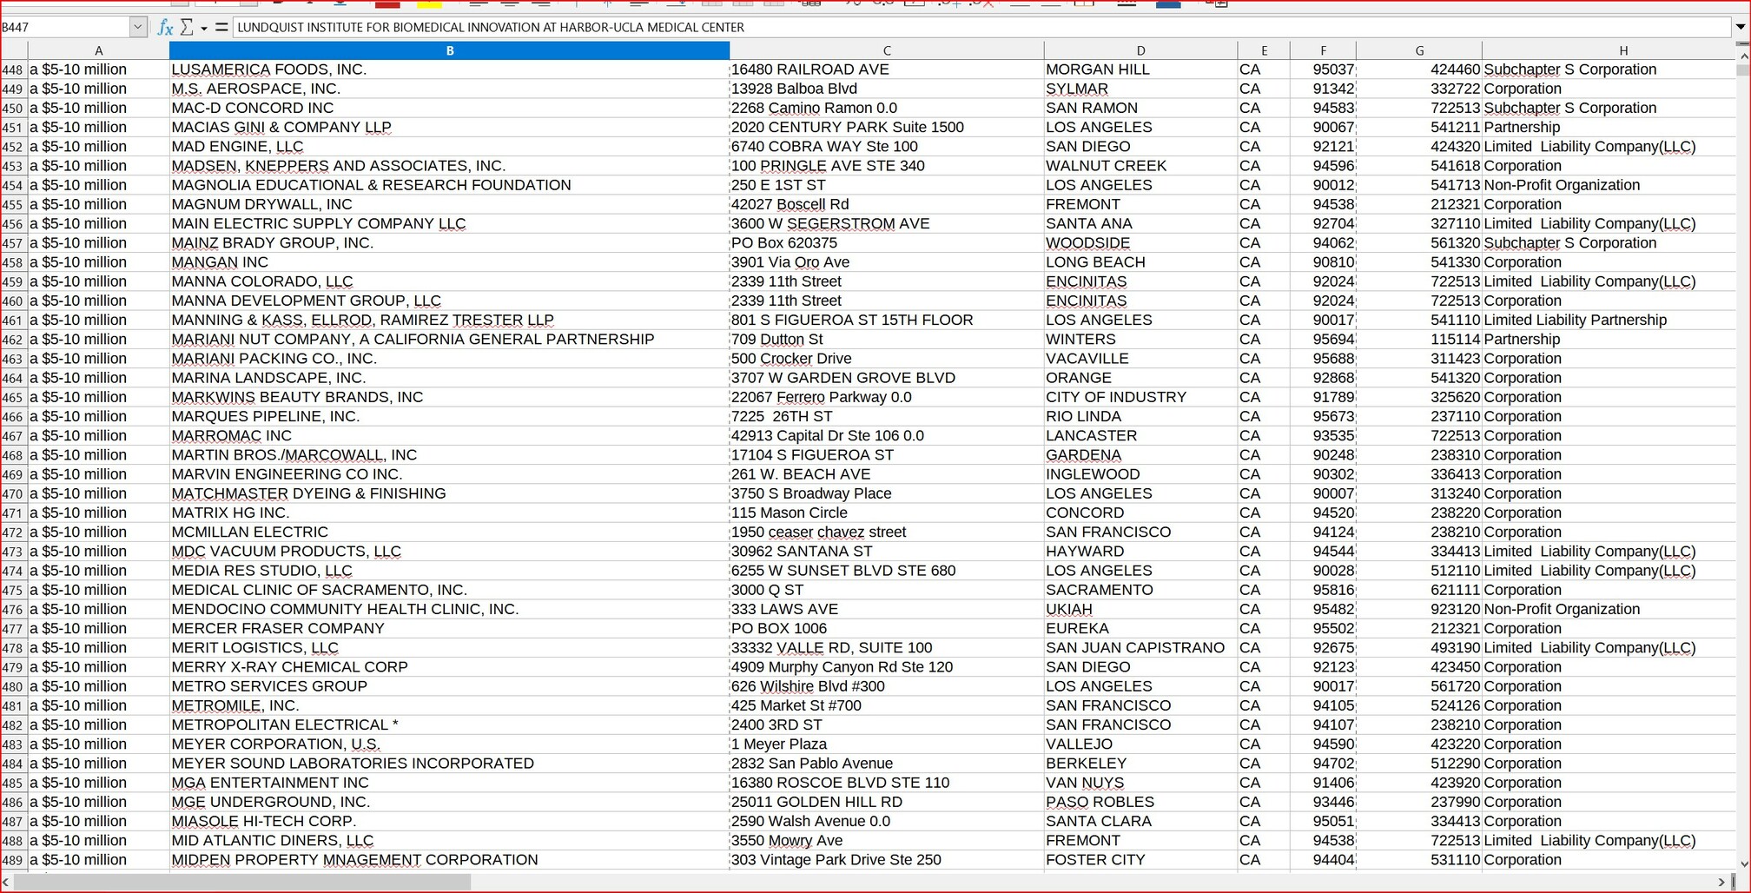Click into the formula input line

click(955, 27)
